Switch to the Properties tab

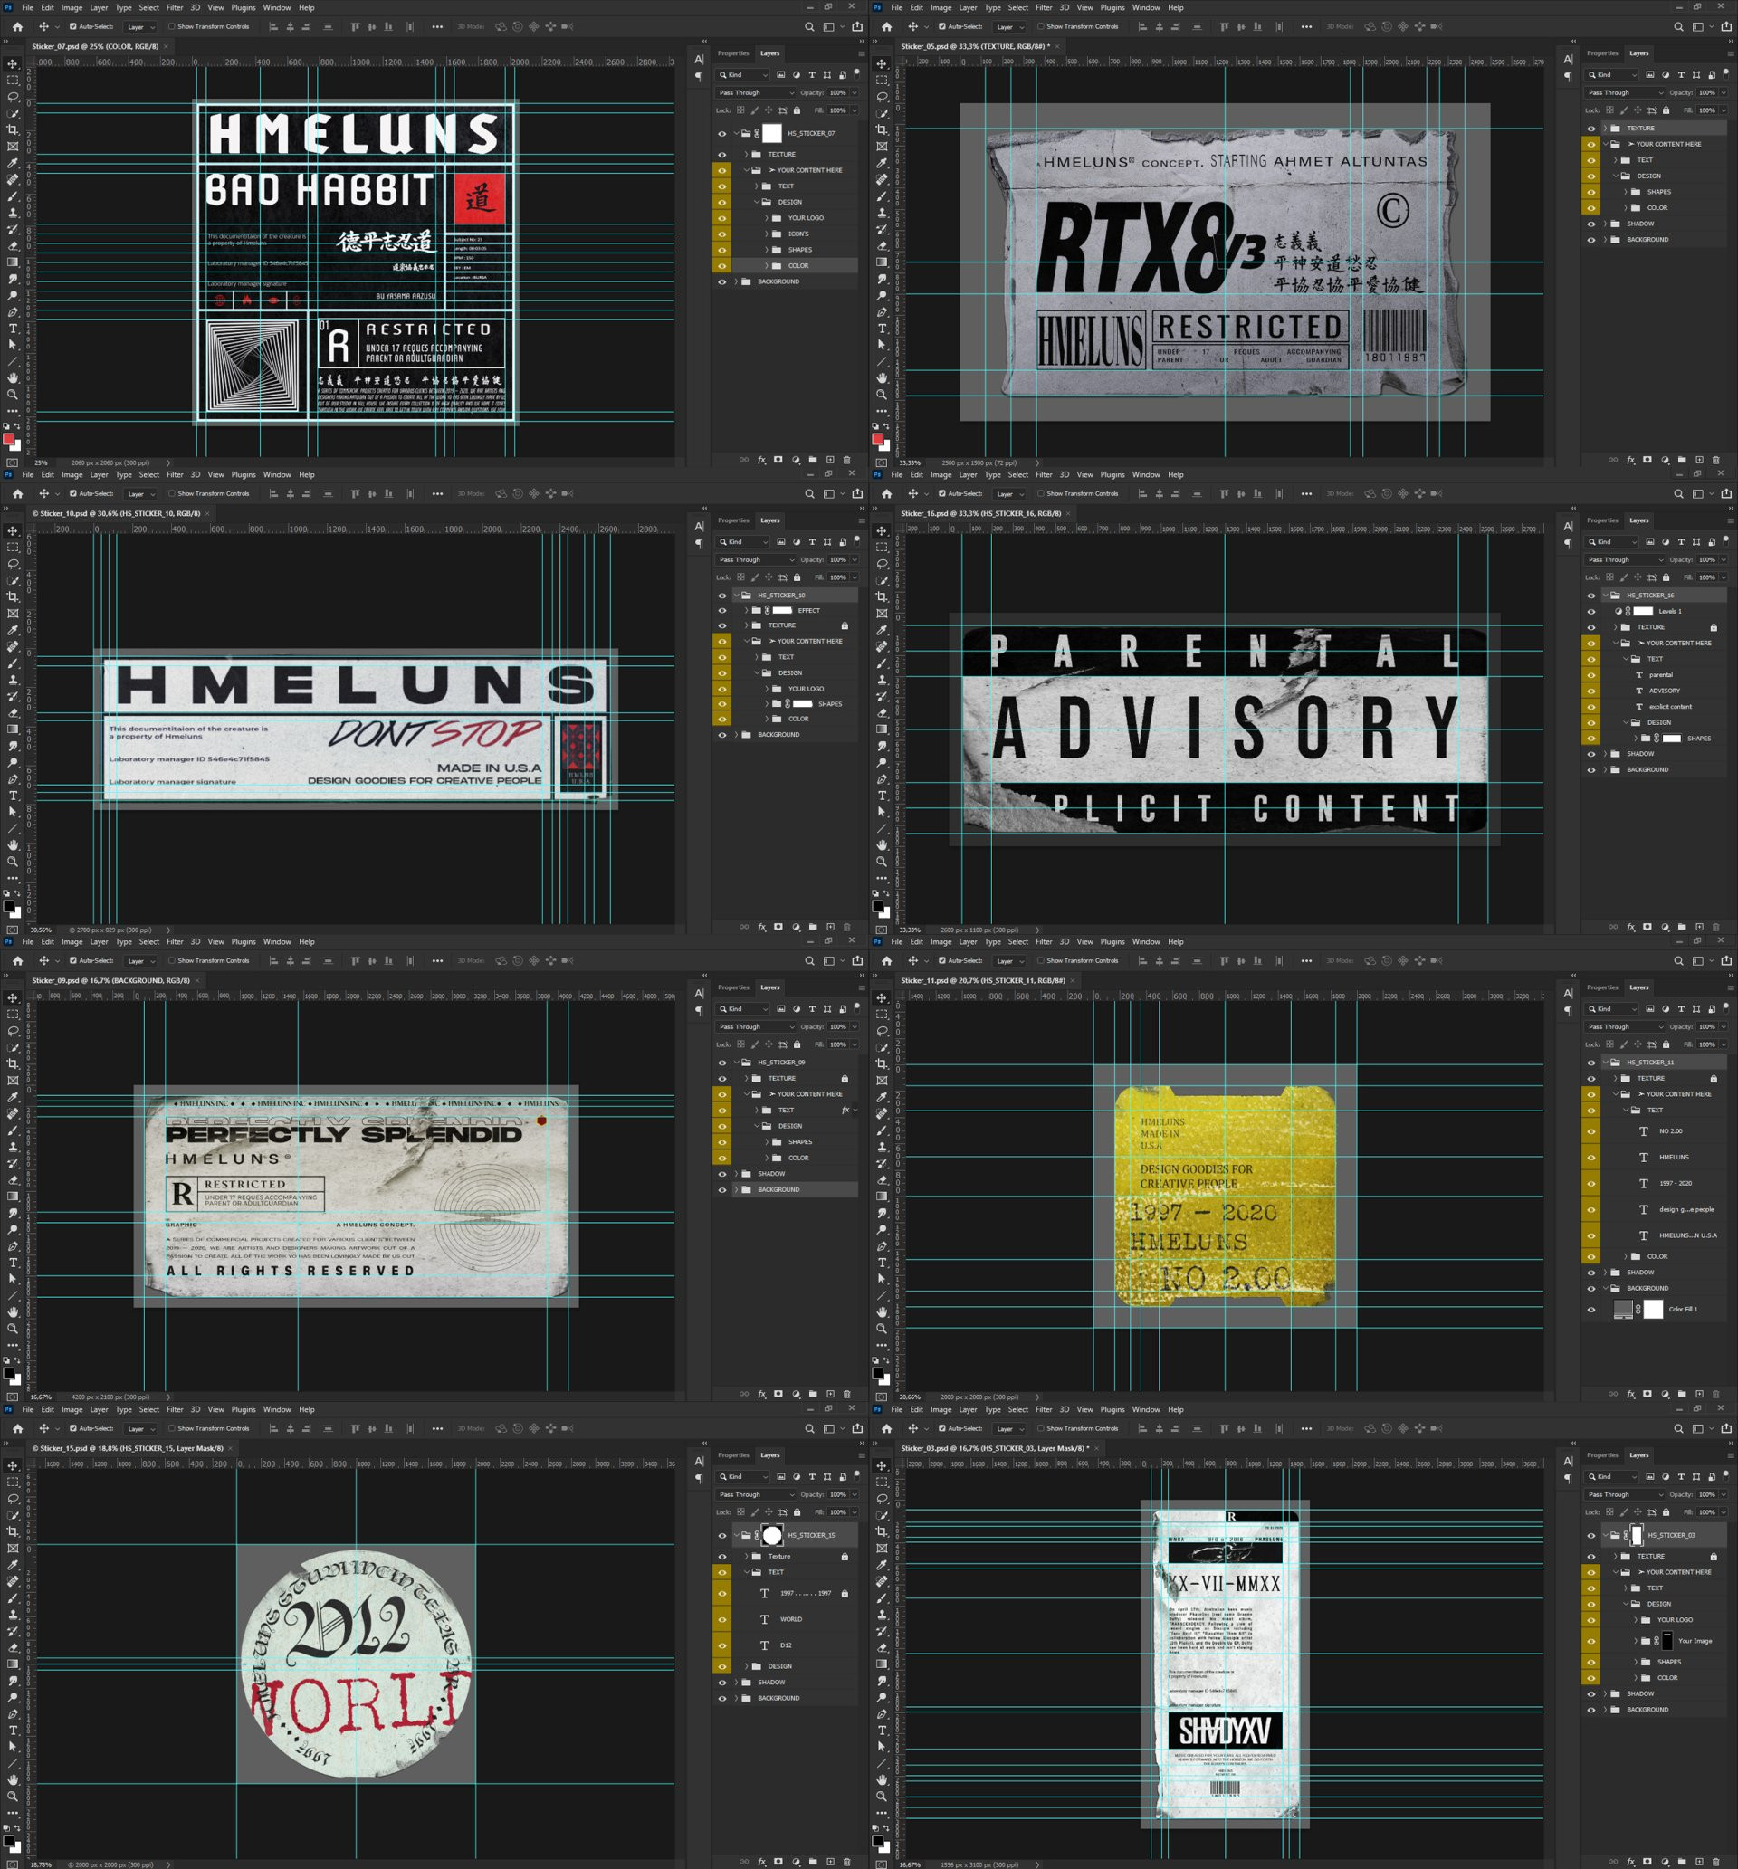coord(732,53)
